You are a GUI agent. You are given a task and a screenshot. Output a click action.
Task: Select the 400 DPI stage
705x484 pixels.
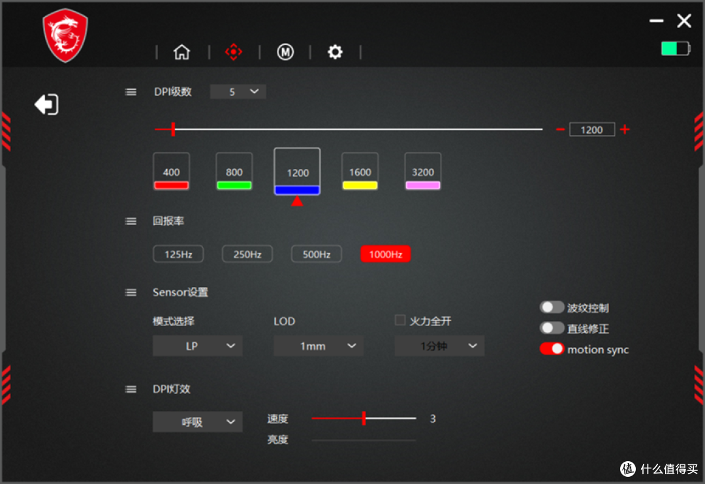pyautogui.click(x=171, y=171)
